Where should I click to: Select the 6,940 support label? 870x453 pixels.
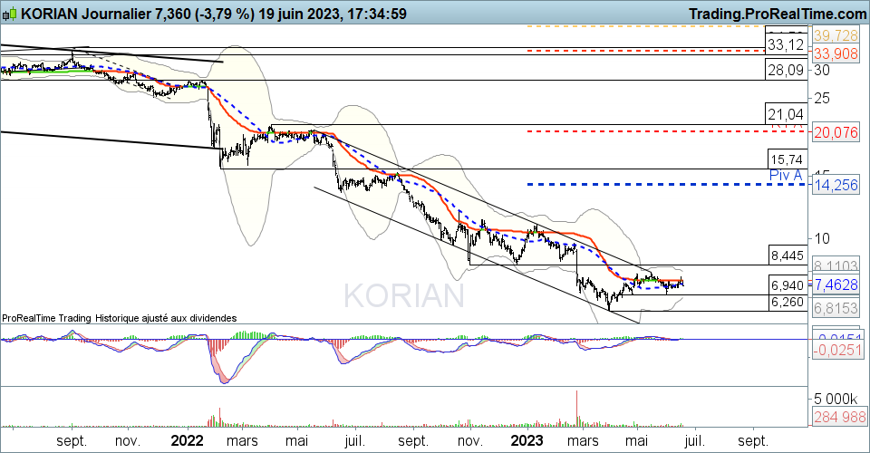coord(788,285)
